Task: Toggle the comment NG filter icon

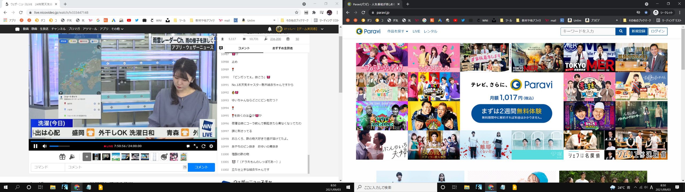Action: (x=221, y=48)
